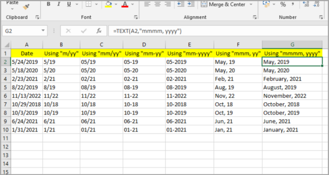Apply the red Font Color
The height and width of the screenshot is (175, 329).
tap(125, 4)
